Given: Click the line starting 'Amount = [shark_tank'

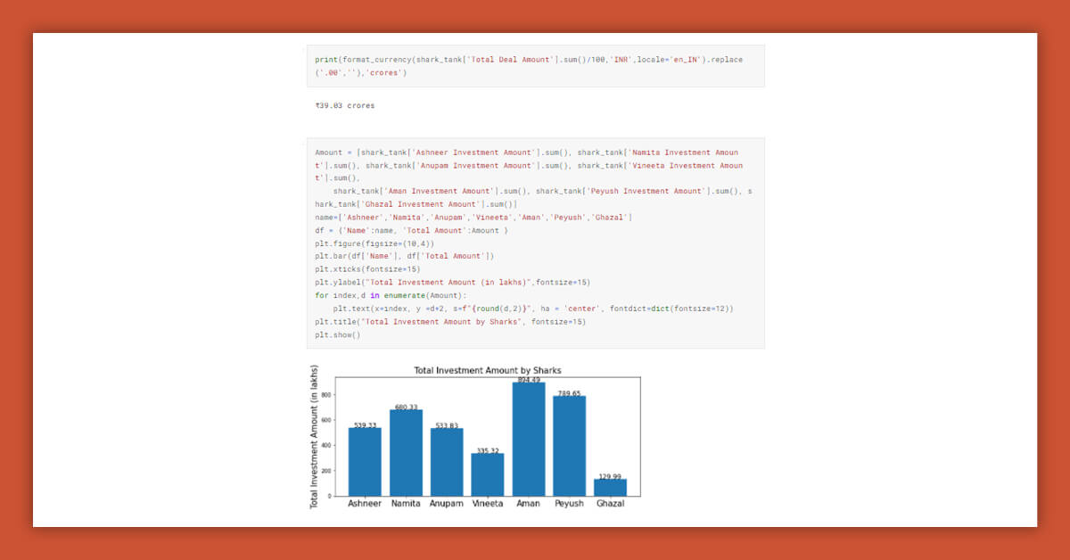Looking at the screenshot, I should pyautogui.click(x=527, y=152).
